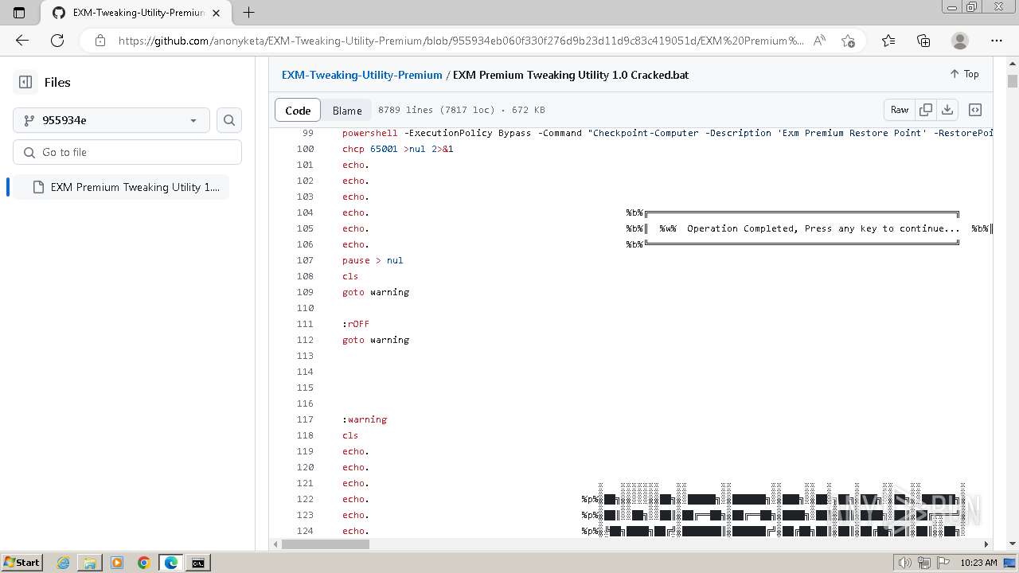Copy raw file contents
The image size is (1019, 573).
pos(926,110)
